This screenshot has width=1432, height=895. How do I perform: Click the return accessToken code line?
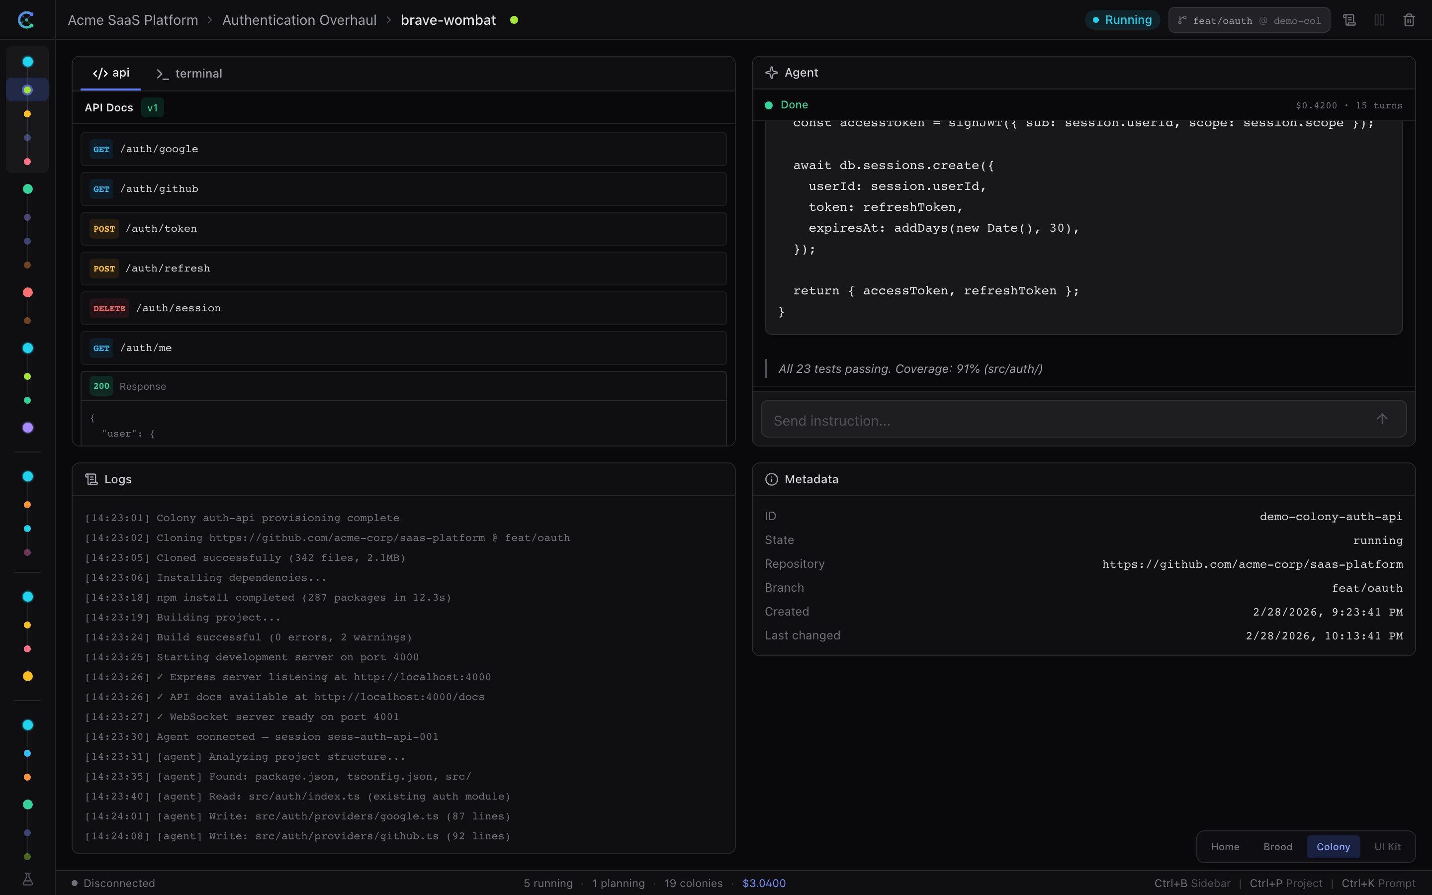tap(936, 291)
